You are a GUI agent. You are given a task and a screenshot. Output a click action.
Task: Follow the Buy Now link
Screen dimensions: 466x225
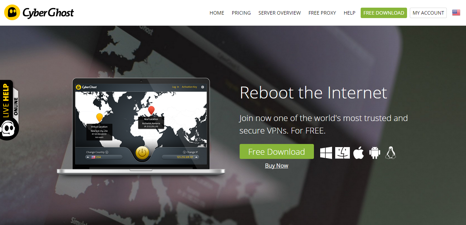coord(277,166)
